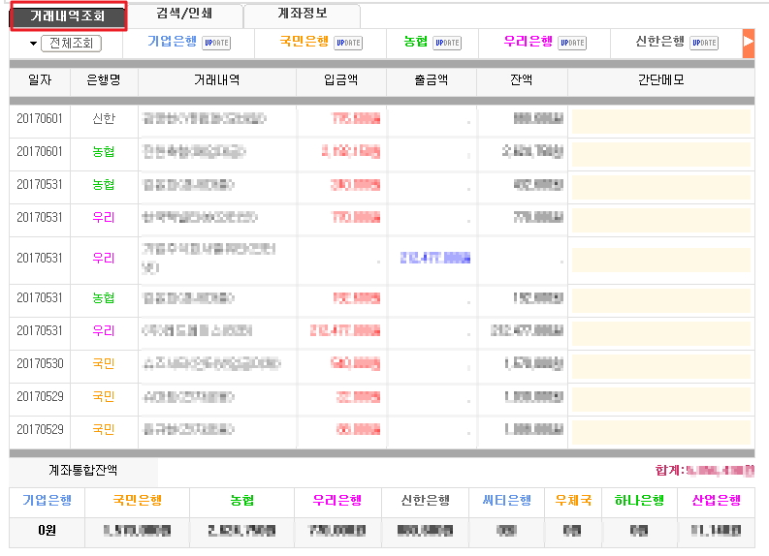Image resolution: width=769 pixels, height=556 pixels.
Task: Click the 간단메모 column header
Action: click(x=660, y=79)
